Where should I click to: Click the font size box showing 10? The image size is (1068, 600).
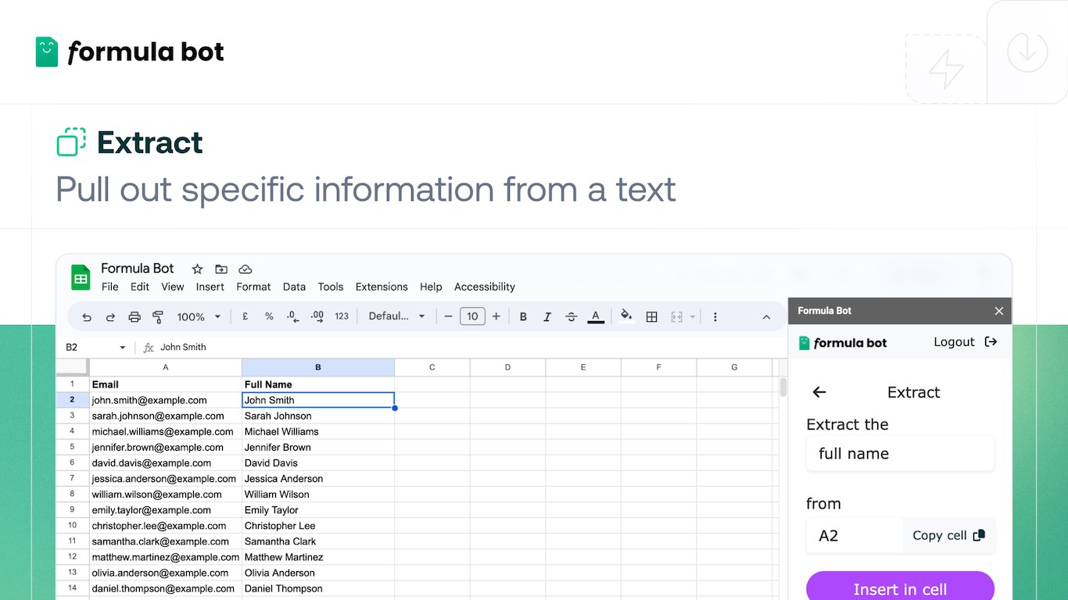pos(472,316)
